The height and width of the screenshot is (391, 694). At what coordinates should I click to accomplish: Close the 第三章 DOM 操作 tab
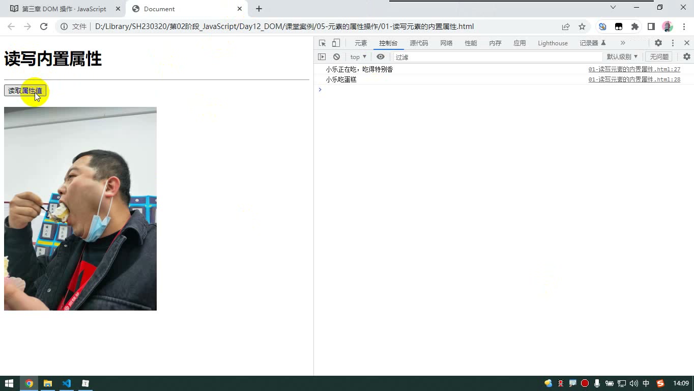118,9
